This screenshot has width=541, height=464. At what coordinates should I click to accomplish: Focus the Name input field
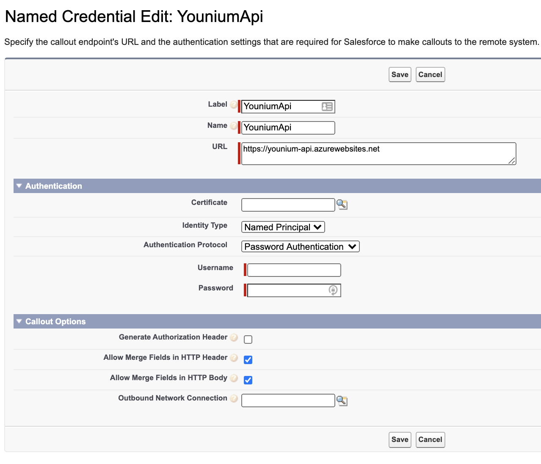click(288, 128)
